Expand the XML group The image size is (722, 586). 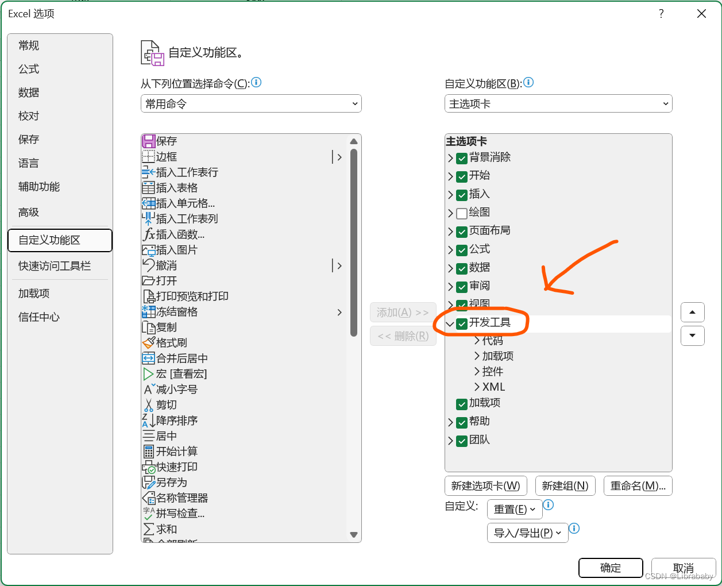(x=477, y=387)
